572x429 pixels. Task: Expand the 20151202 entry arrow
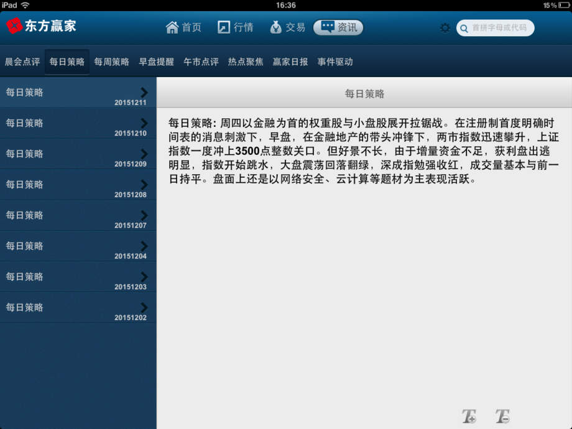coord(142,308)
